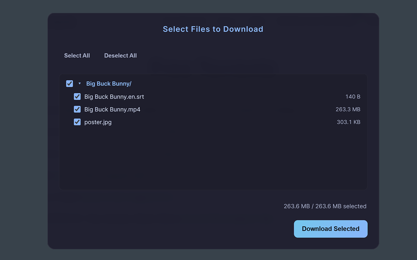Click the 263.6 MB selected summary text

coord(325,206)
